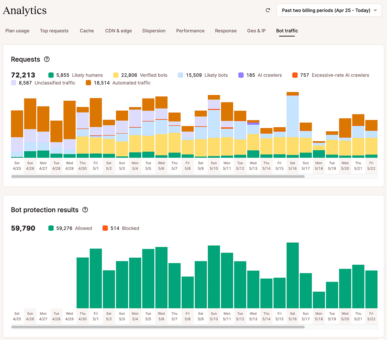Screen dimensions: 387x340
Task: Click the Requests section title
Action: (x=25, y=59)
